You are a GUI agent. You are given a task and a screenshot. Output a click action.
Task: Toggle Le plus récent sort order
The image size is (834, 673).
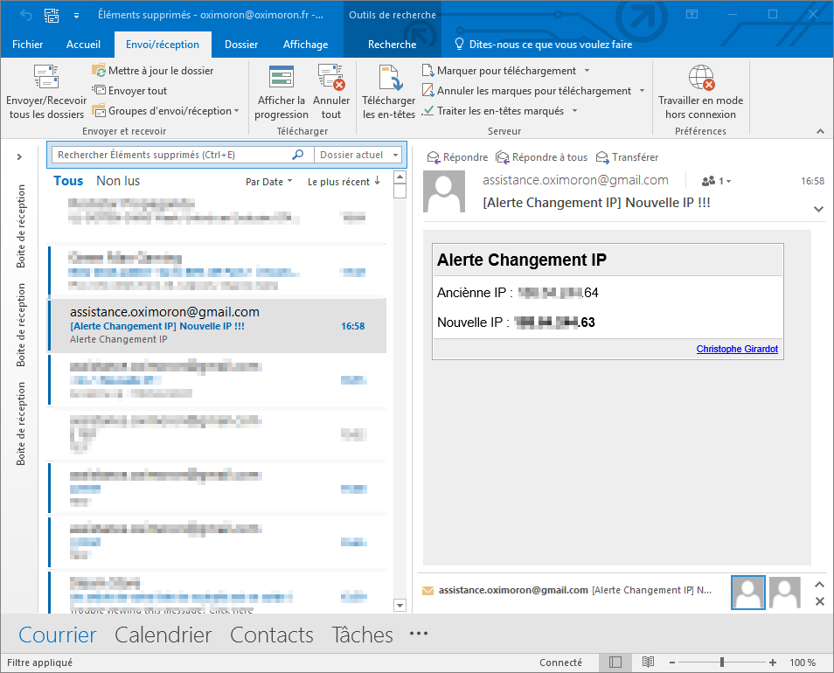pos(344,182)
